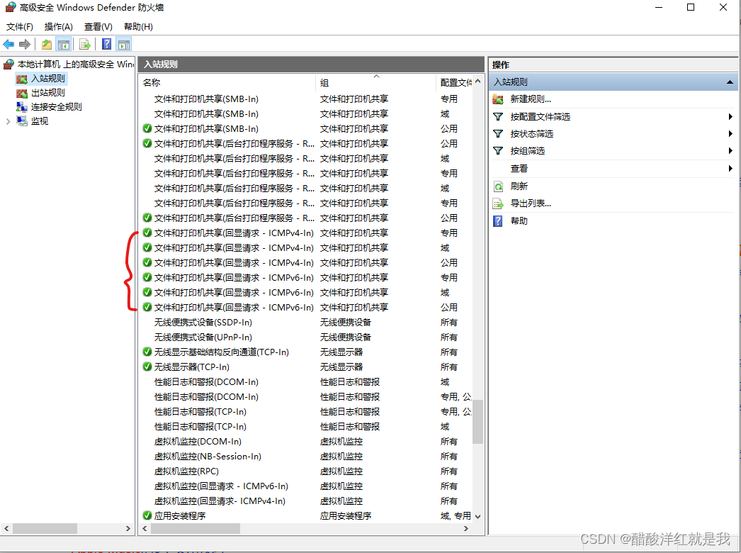The width and height of the screenshot is (741, 553).
Task: Click the 按配置文件筛选 funnel icon
Action: click(x=498, y=117)
